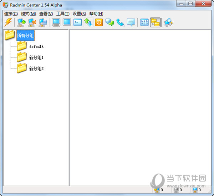
Task: Select the send message bubble icon
Action: click(x=131, y=22)
